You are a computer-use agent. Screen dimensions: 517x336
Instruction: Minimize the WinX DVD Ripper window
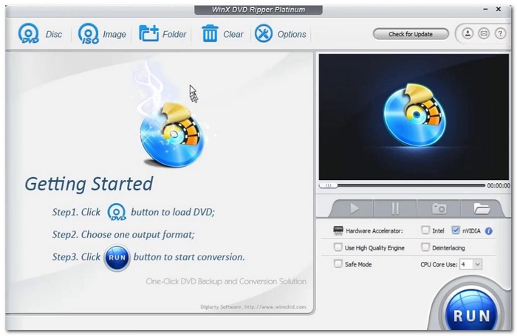point(485,10)
